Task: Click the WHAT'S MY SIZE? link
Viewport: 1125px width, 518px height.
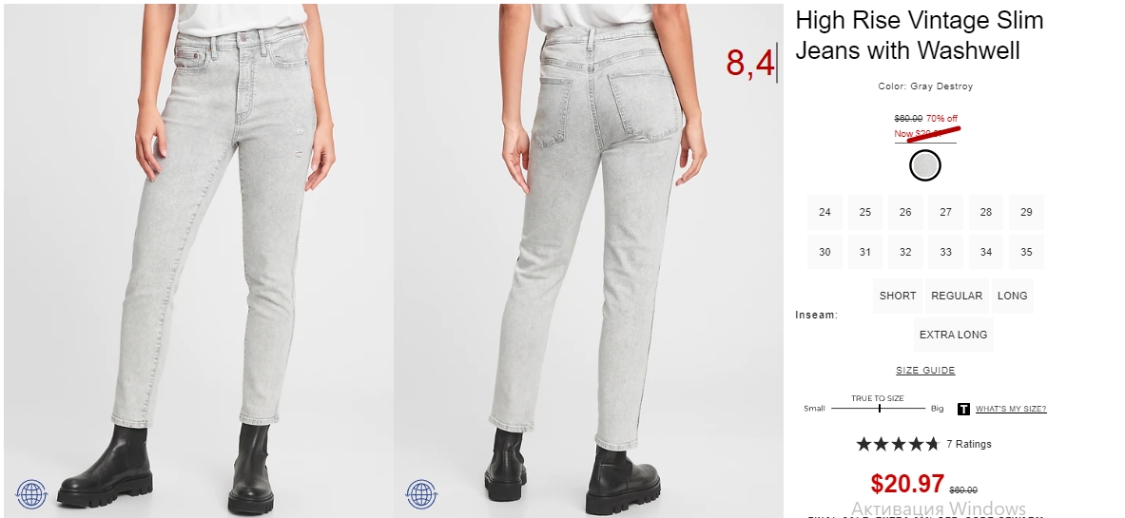Action: click(1010, 409)
